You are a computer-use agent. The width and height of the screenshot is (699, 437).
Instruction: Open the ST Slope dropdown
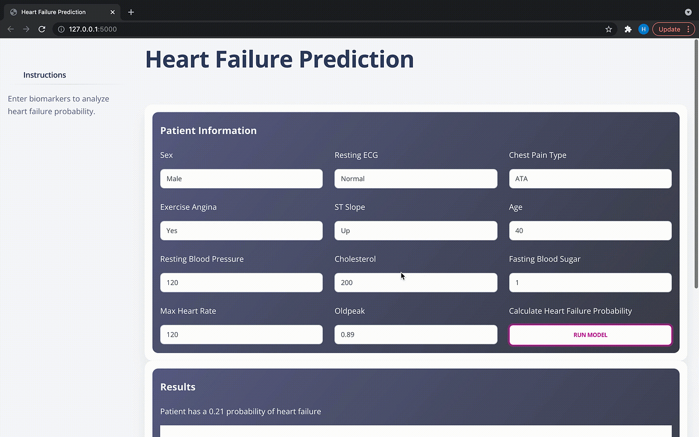pyautogui.click(x=415, y=230)
